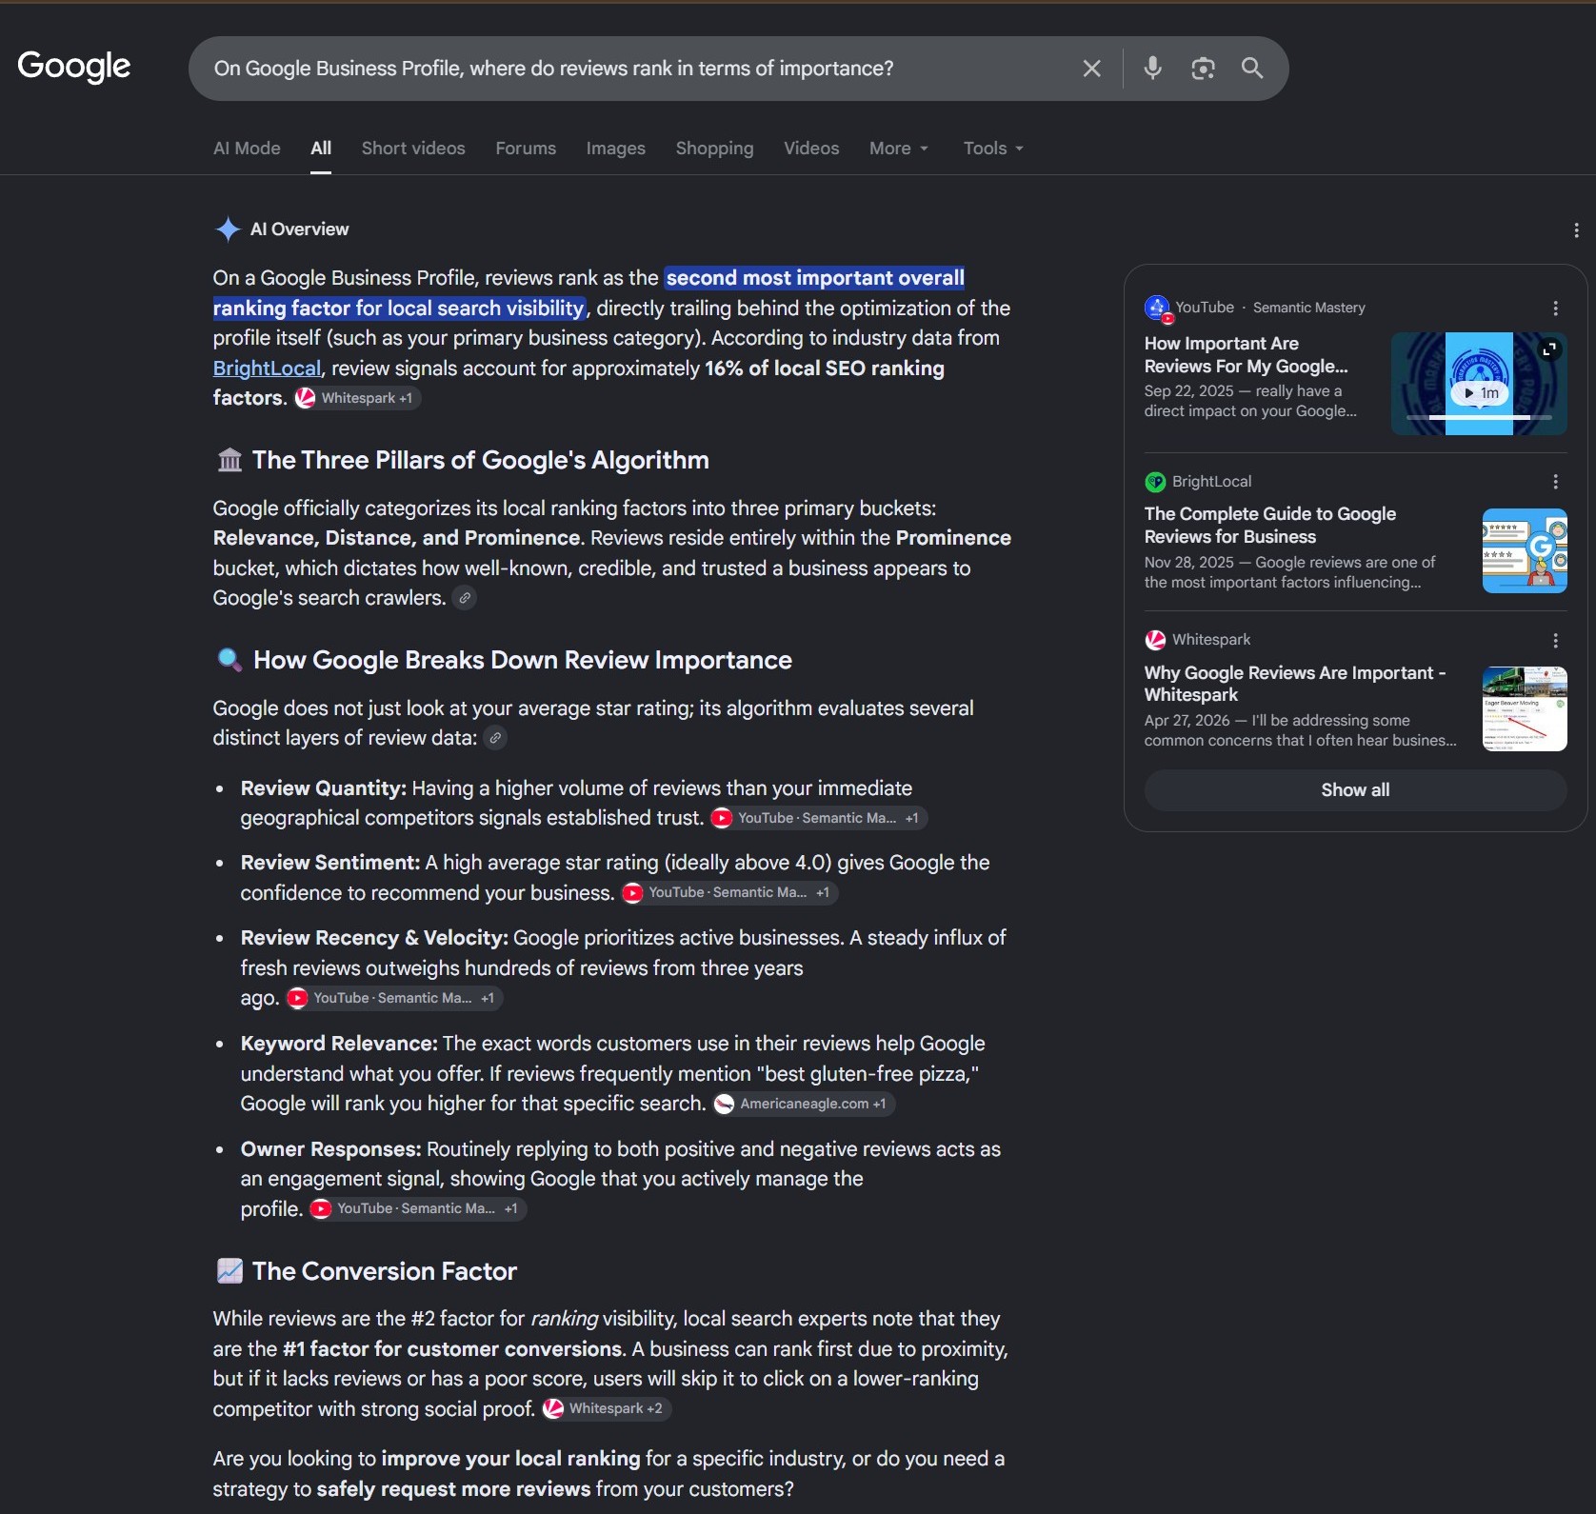Open options menu for YouTube Semantic Mastery card
This screenshot has width=1596, height=1514.
(x=1555, y=309)
